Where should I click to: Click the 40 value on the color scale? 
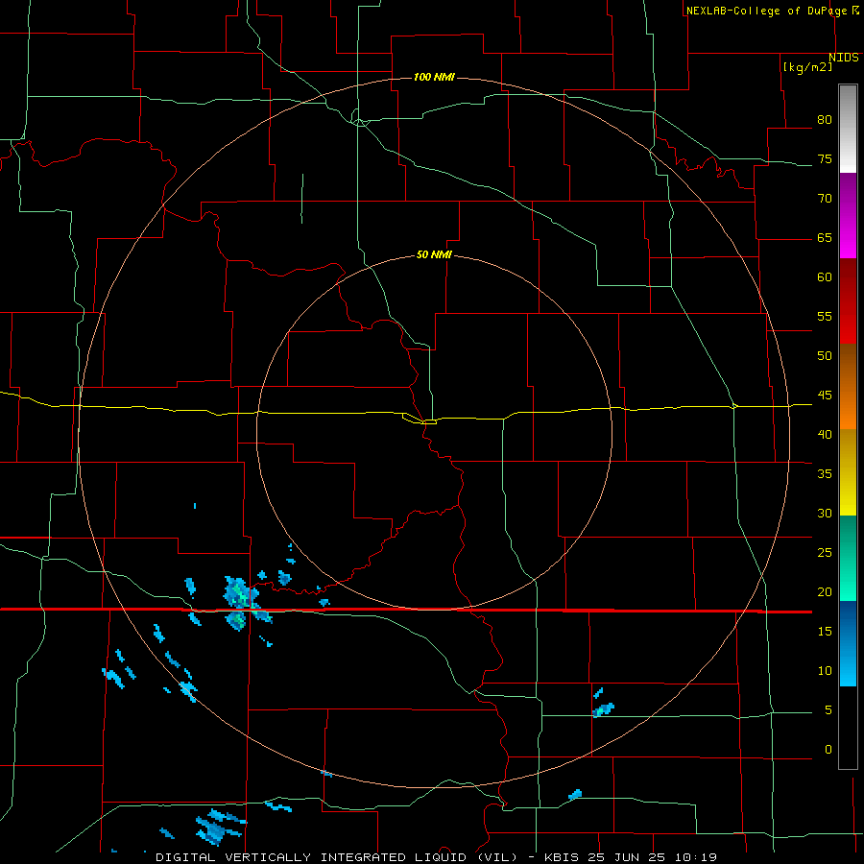point(825,434)
